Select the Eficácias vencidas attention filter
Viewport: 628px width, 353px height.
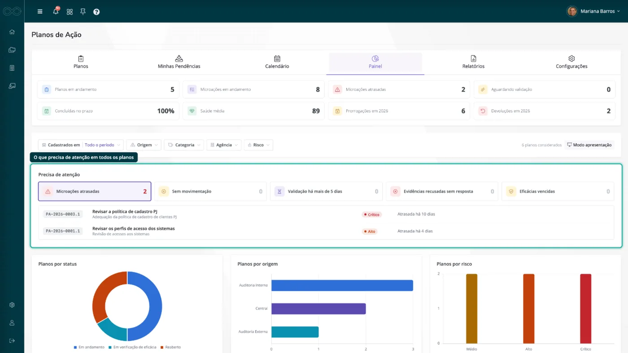point(558,191)
